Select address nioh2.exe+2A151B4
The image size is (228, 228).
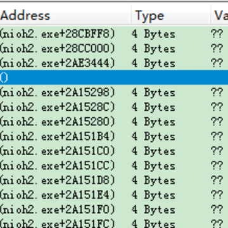click(x=58, y=136)
